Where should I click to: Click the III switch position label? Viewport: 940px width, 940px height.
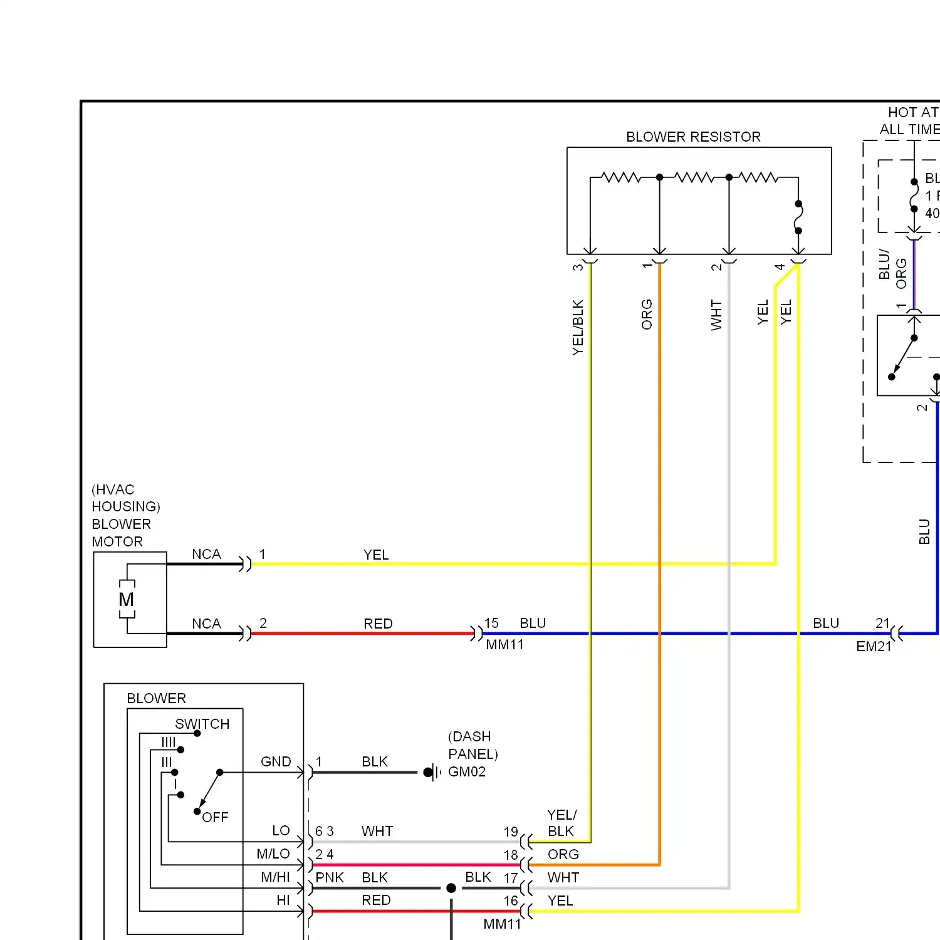coord(166,762)
